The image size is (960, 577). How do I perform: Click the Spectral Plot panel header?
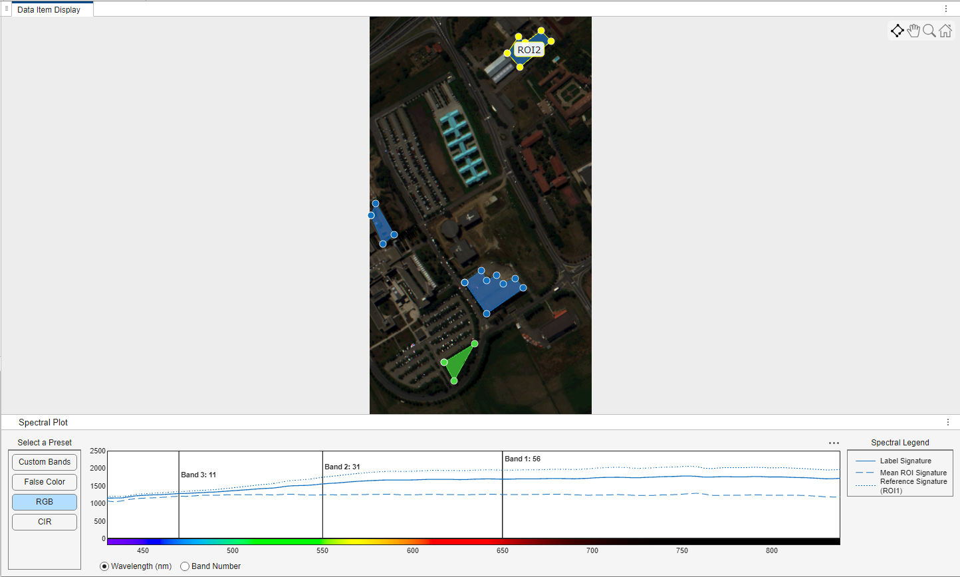pyautogui.click(x=43, y=421)
